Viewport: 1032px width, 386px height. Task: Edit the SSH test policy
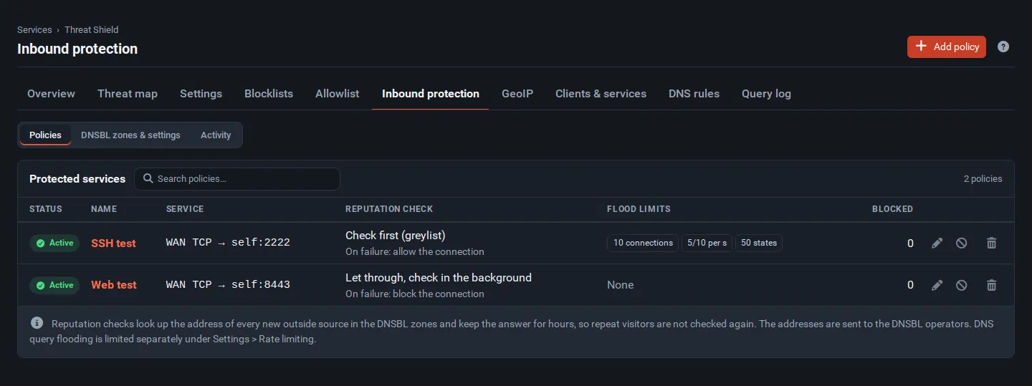[937, 243]
